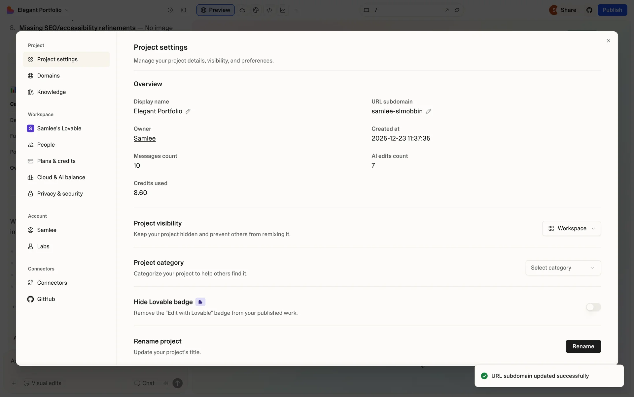634x397 pixels.
Task: Click the history clock icon
Action: 170,10
